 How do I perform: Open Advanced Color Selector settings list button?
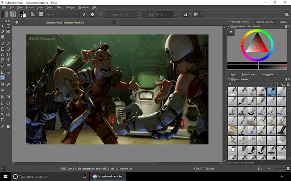click(x=231, y=33)
